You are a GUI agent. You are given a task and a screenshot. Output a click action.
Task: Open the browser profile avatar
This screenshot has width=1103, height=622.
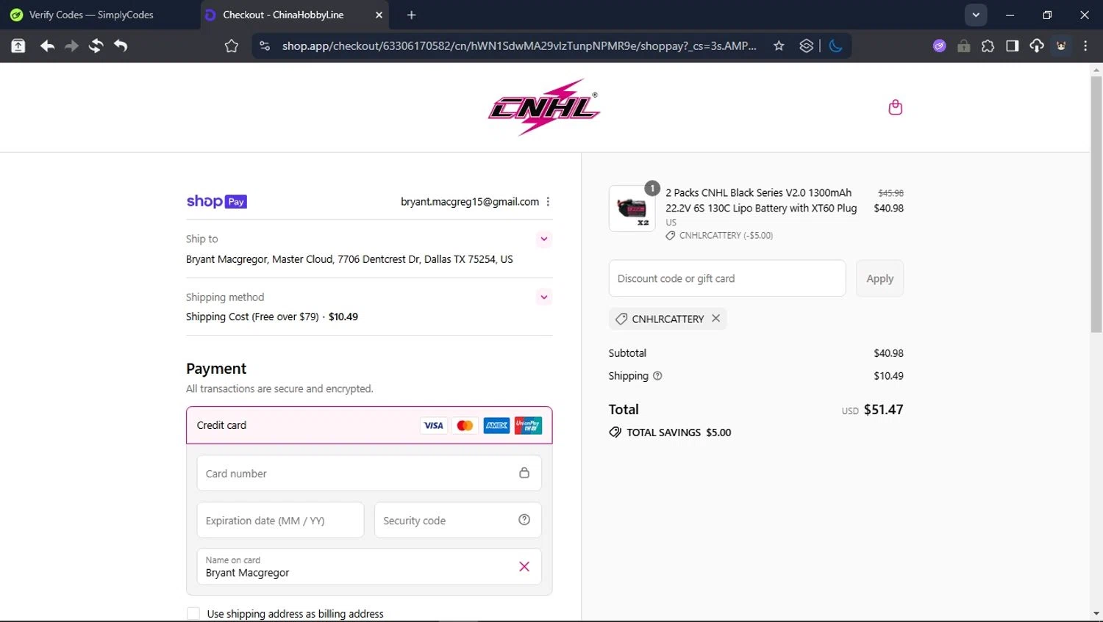click(x=1061, y=46)
